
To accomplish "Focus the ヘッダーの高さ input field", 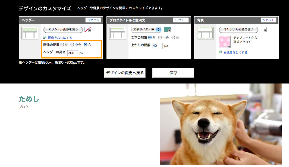I will [73, 53].
